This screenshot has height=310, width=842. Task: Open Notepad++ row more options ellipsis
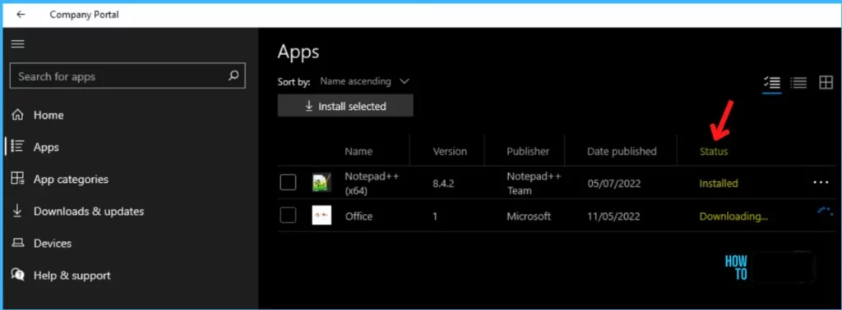pos(821,183)
